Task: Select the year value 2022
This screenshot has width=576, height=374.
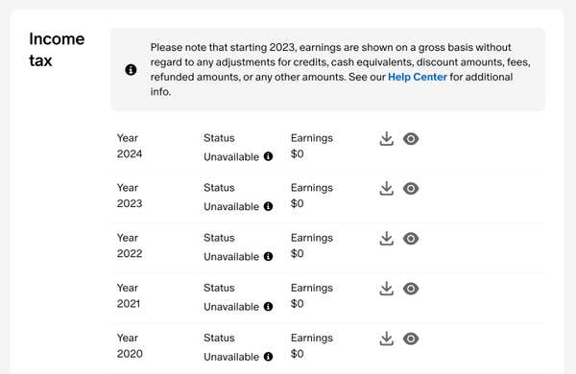Action: coord(130,253)
